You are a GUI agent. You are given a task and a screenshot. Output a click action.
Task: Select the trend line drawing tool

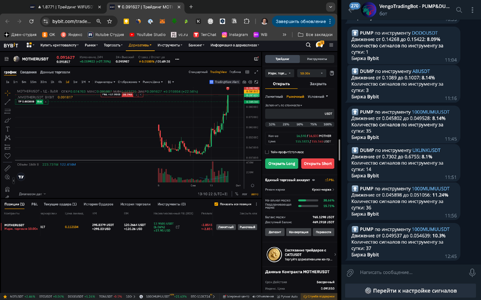[8, 102]
